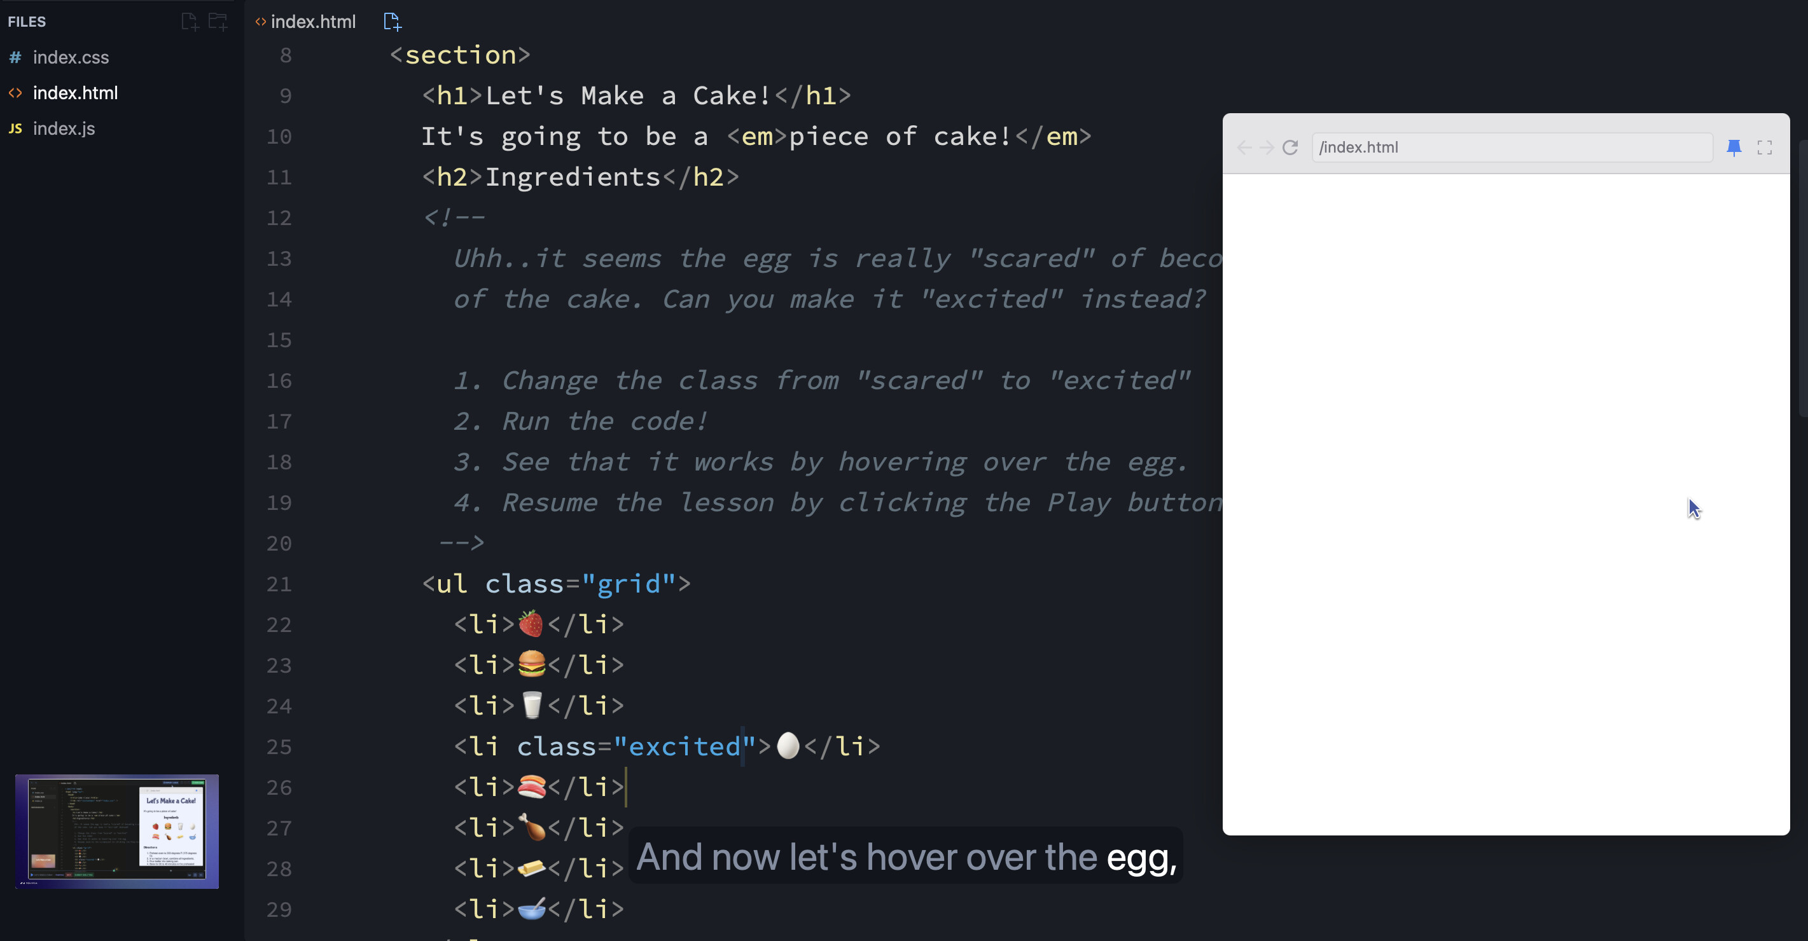Viewport: 1808px width, 941px height.
Task: Click the JS icon beside index.js
Action: click(x=15, y=128)
